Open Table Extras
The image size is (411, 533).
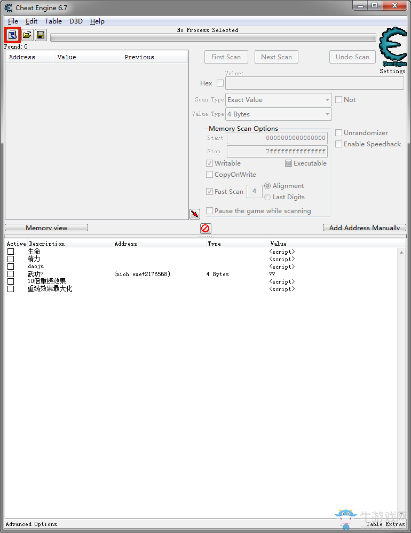point(385,524)
